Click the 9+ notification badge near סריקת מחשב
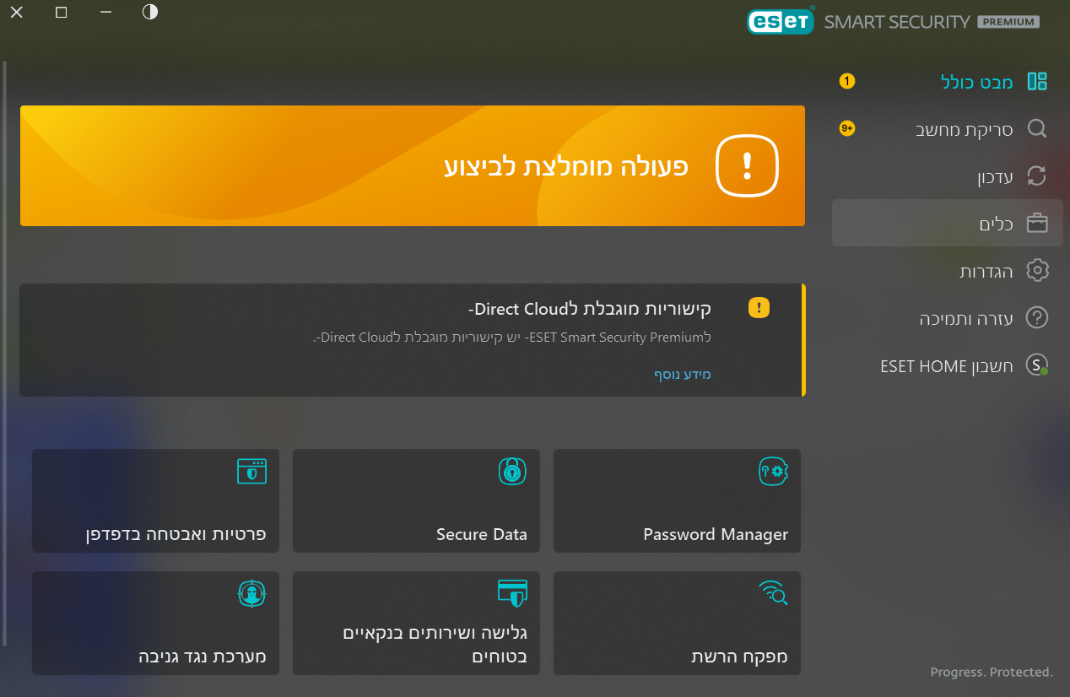 [846, 128]
